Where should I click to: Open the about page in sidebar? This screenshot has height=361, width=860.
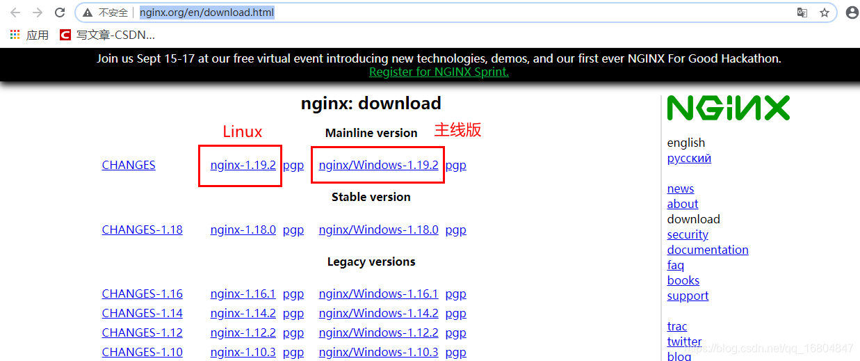(x=683, y=204)
